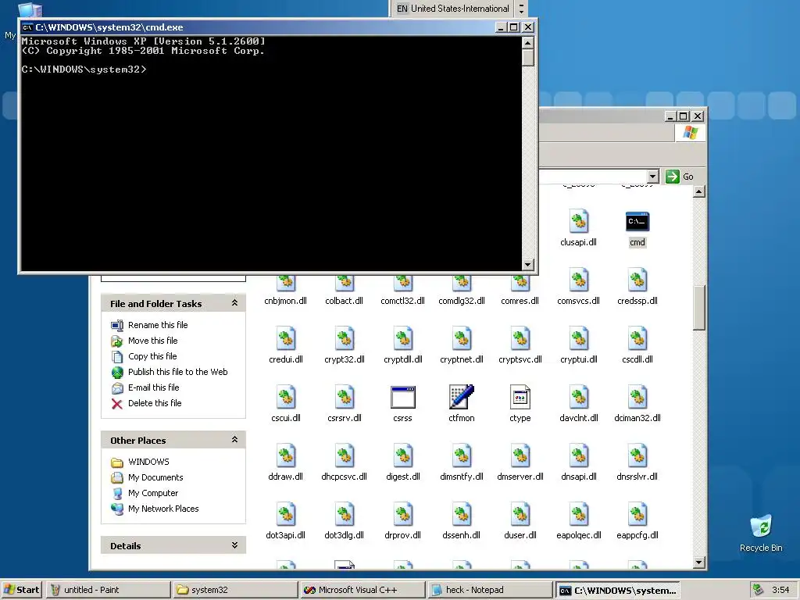This screenshot has width=800, height=600.
Task: Click Publish this file to the Web
Action: click(x=177, y=372)
